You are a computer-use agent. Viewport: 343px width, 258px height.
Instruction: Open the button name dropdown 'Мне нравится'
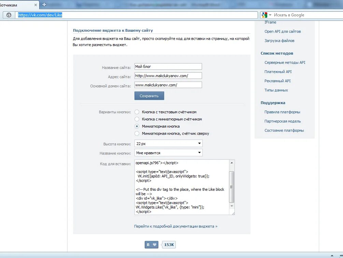[169, 153]
